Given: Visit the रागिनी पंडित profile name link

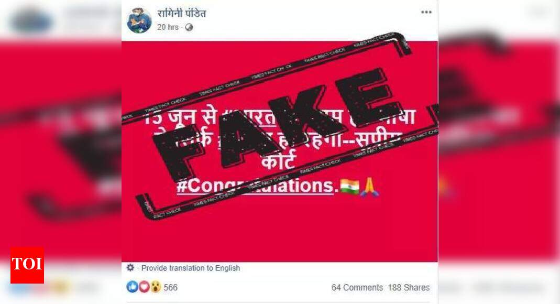Looking at the screenshot, I should 181,13.
